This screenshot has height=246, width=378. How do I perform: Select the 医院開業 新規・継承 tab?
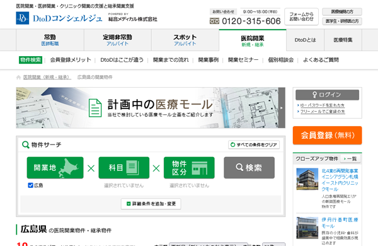pos(253,40)
